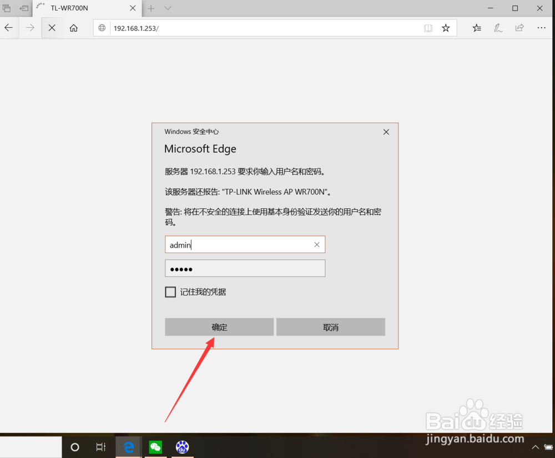The height and width of the screenshot is (458, 555).
Task: Add page to favorites with star icon
Action: point(446,28)
